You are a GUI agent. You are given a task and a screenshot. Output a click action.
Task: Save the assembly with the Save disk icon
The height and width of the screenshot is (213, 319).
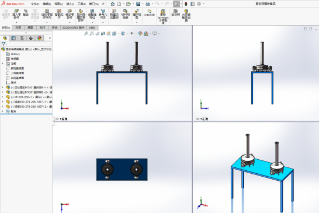138,4
